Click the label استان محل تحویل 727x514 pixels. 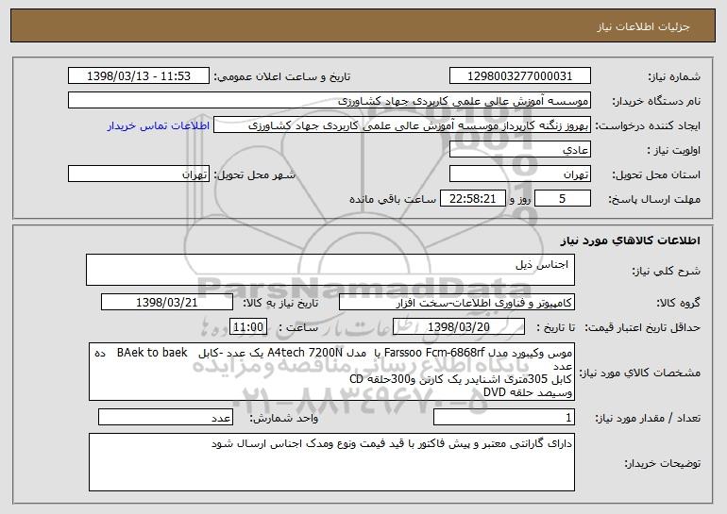point(656,175)
